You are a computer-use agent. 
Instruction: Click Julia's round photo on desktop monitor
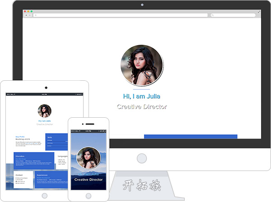tap(142, 65)
